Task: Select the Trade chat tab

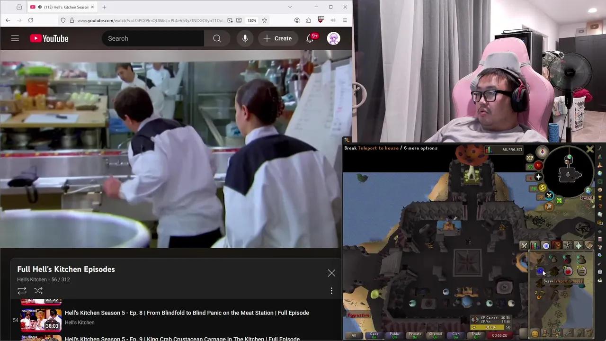Action: (476, 335)
